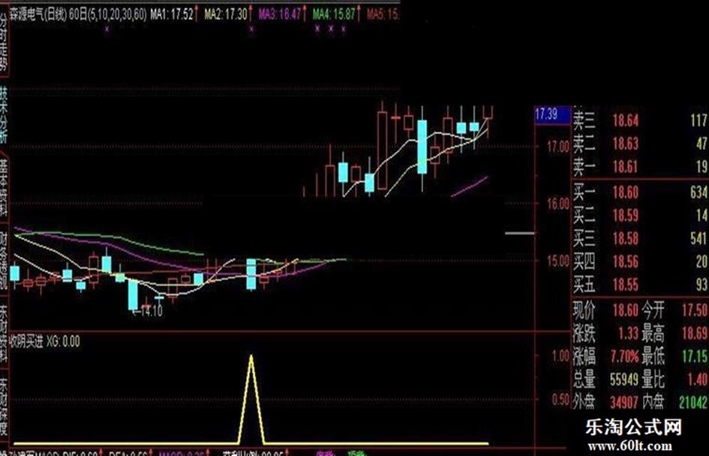This screenshot has width=709, height=456.
Task: Click the 买一 price 18.60
Action: [x=626, y=192]
